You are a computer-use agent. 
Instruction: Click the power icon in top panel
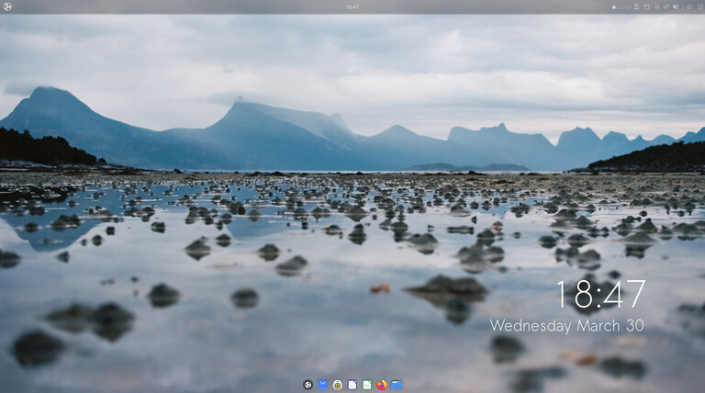click(689, 6)
